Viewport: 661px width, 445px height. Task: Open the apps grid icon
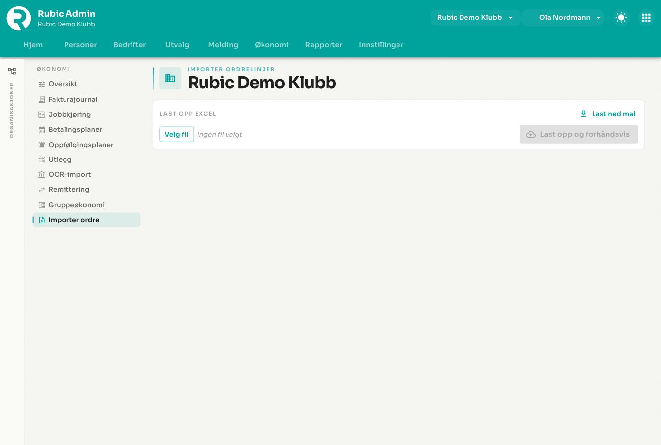tap(646, 18)
